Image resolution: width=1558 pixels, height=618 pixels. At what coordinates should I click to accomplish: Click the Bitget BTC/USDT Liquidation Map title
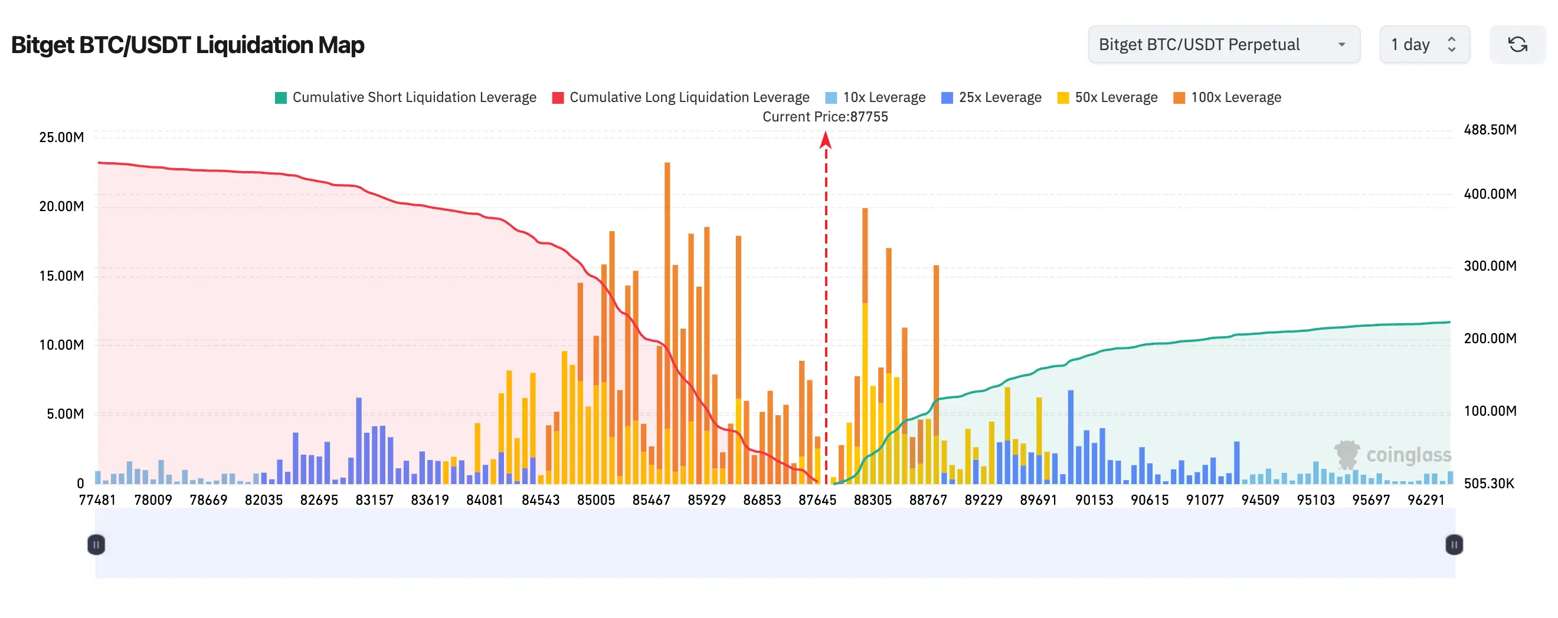(x=188, y=45)
